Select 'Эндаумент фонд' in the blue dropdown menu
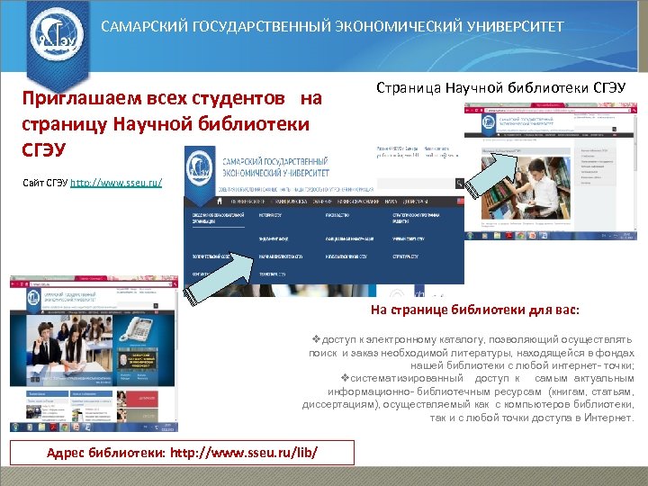The height and width of the screenshot is (486, 648). (274, 238)
